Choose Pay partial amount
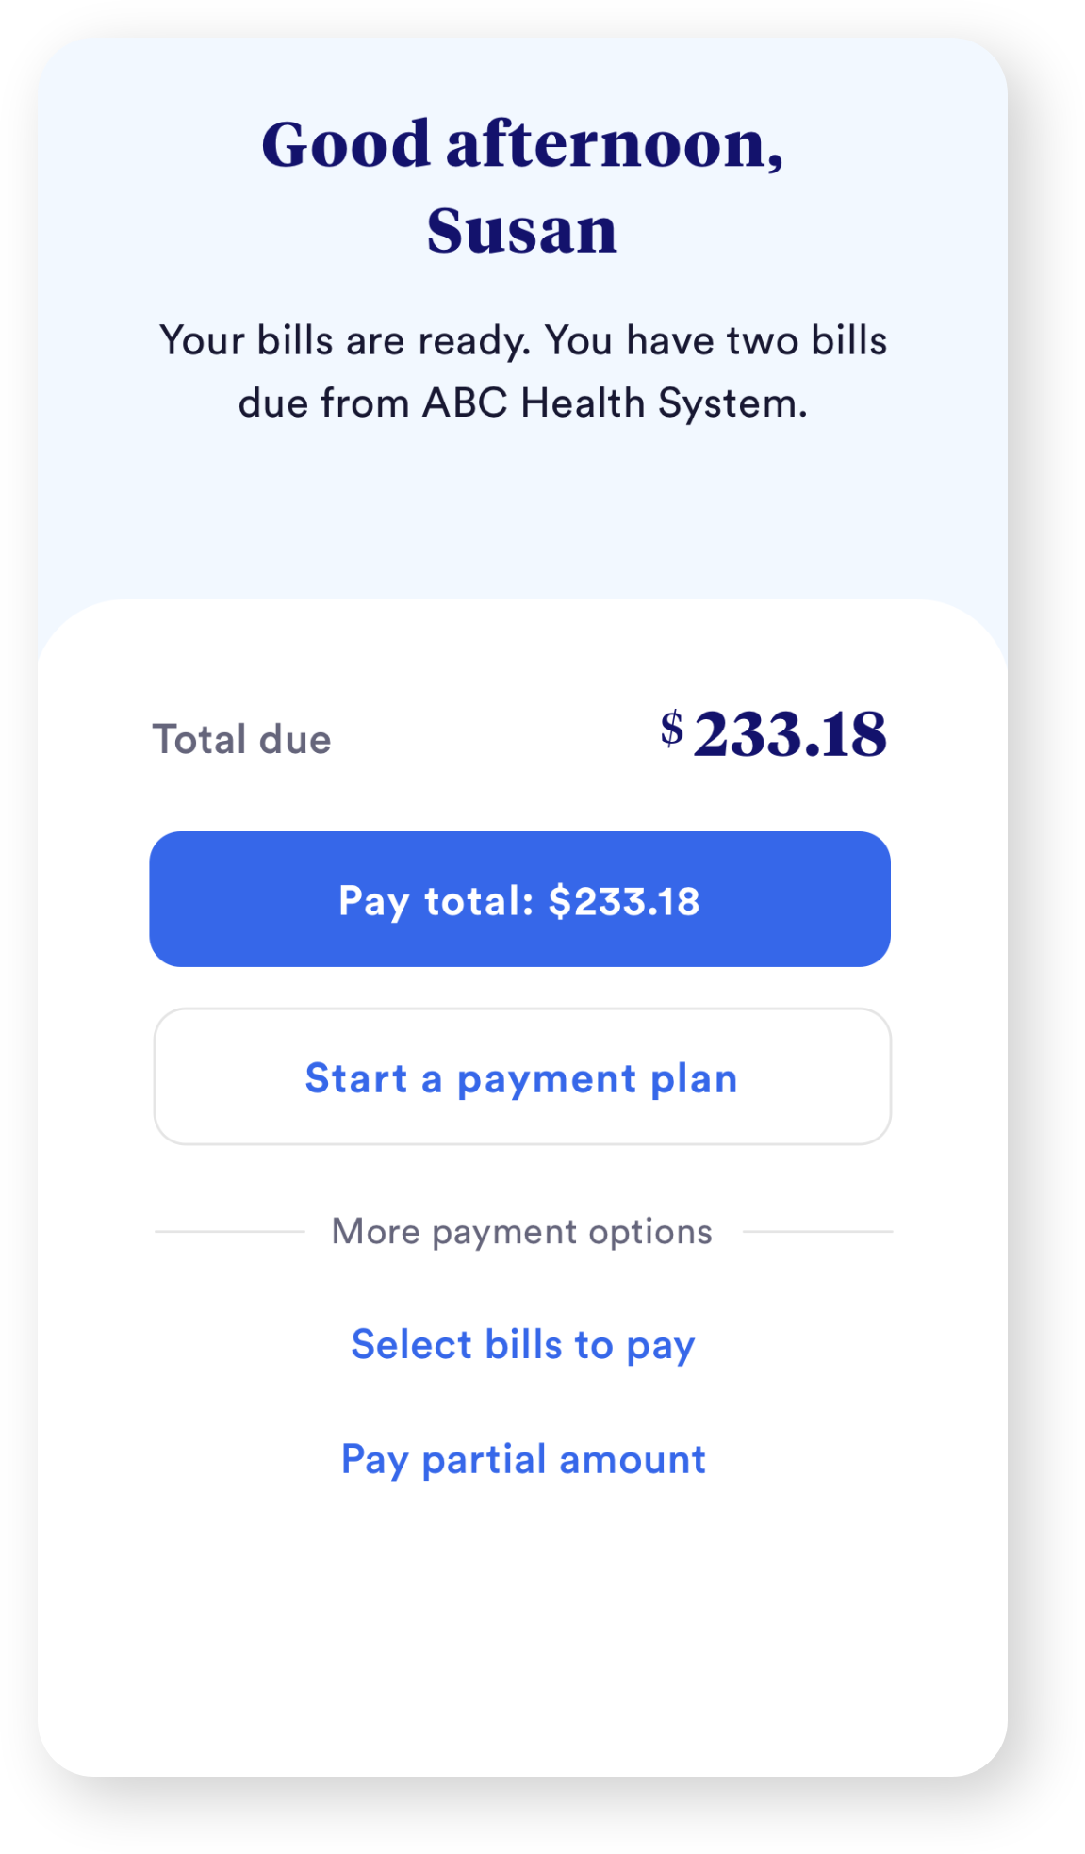This screenshot has width=1085, height=1854. (x=523, y=1460)
